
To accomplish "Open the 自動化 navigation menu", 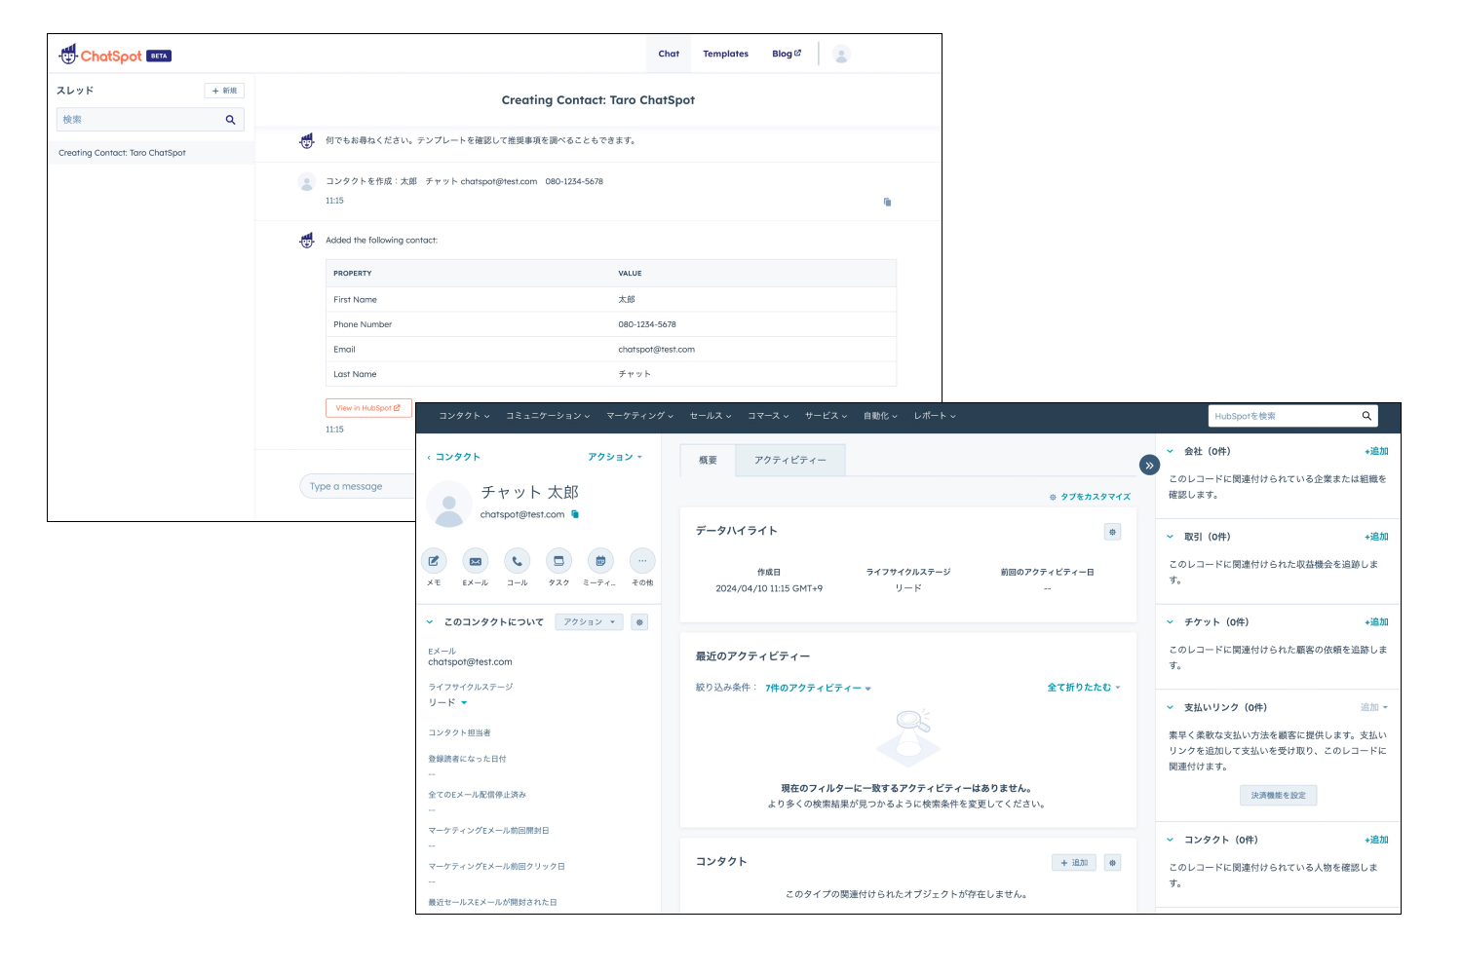I will 880,416.
